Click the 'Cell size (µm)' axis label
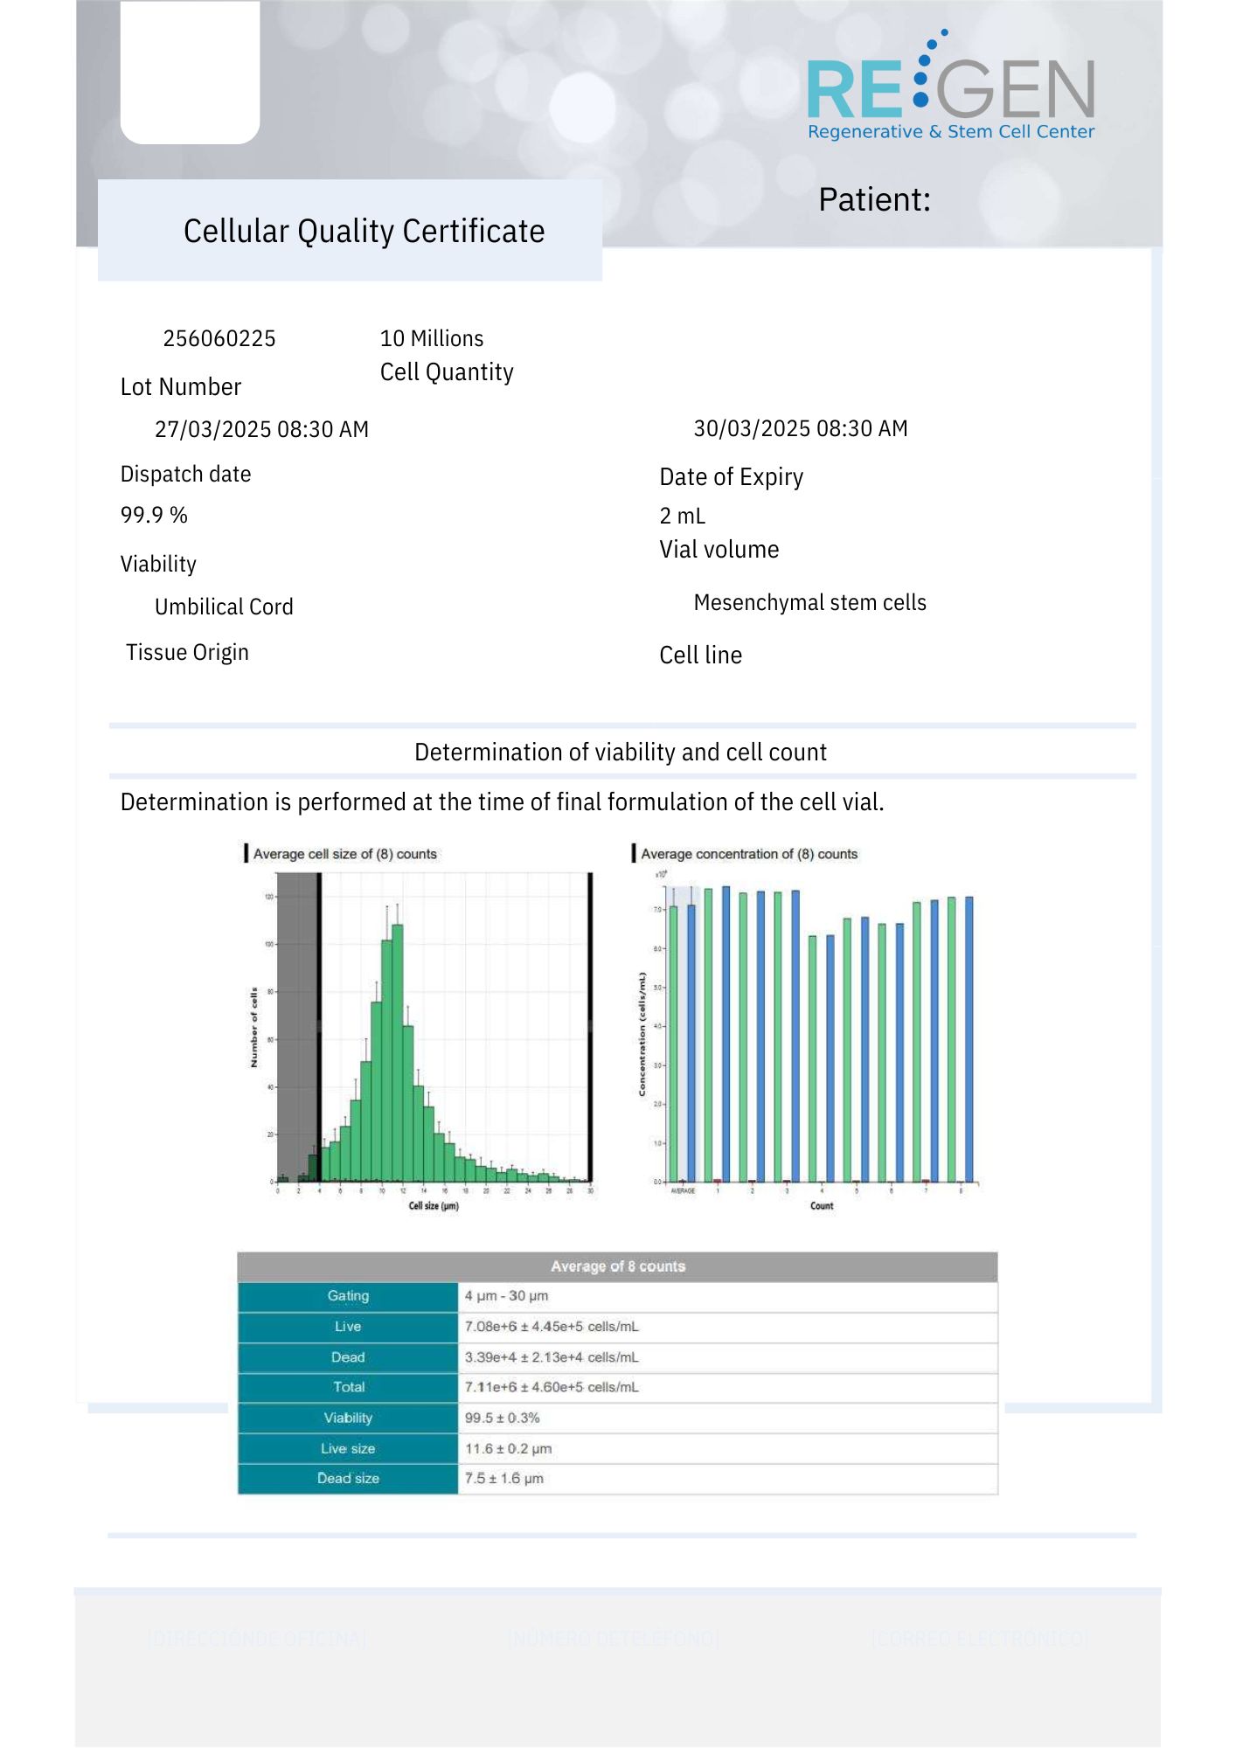1236x1748 pixels. coord(434,1206)
